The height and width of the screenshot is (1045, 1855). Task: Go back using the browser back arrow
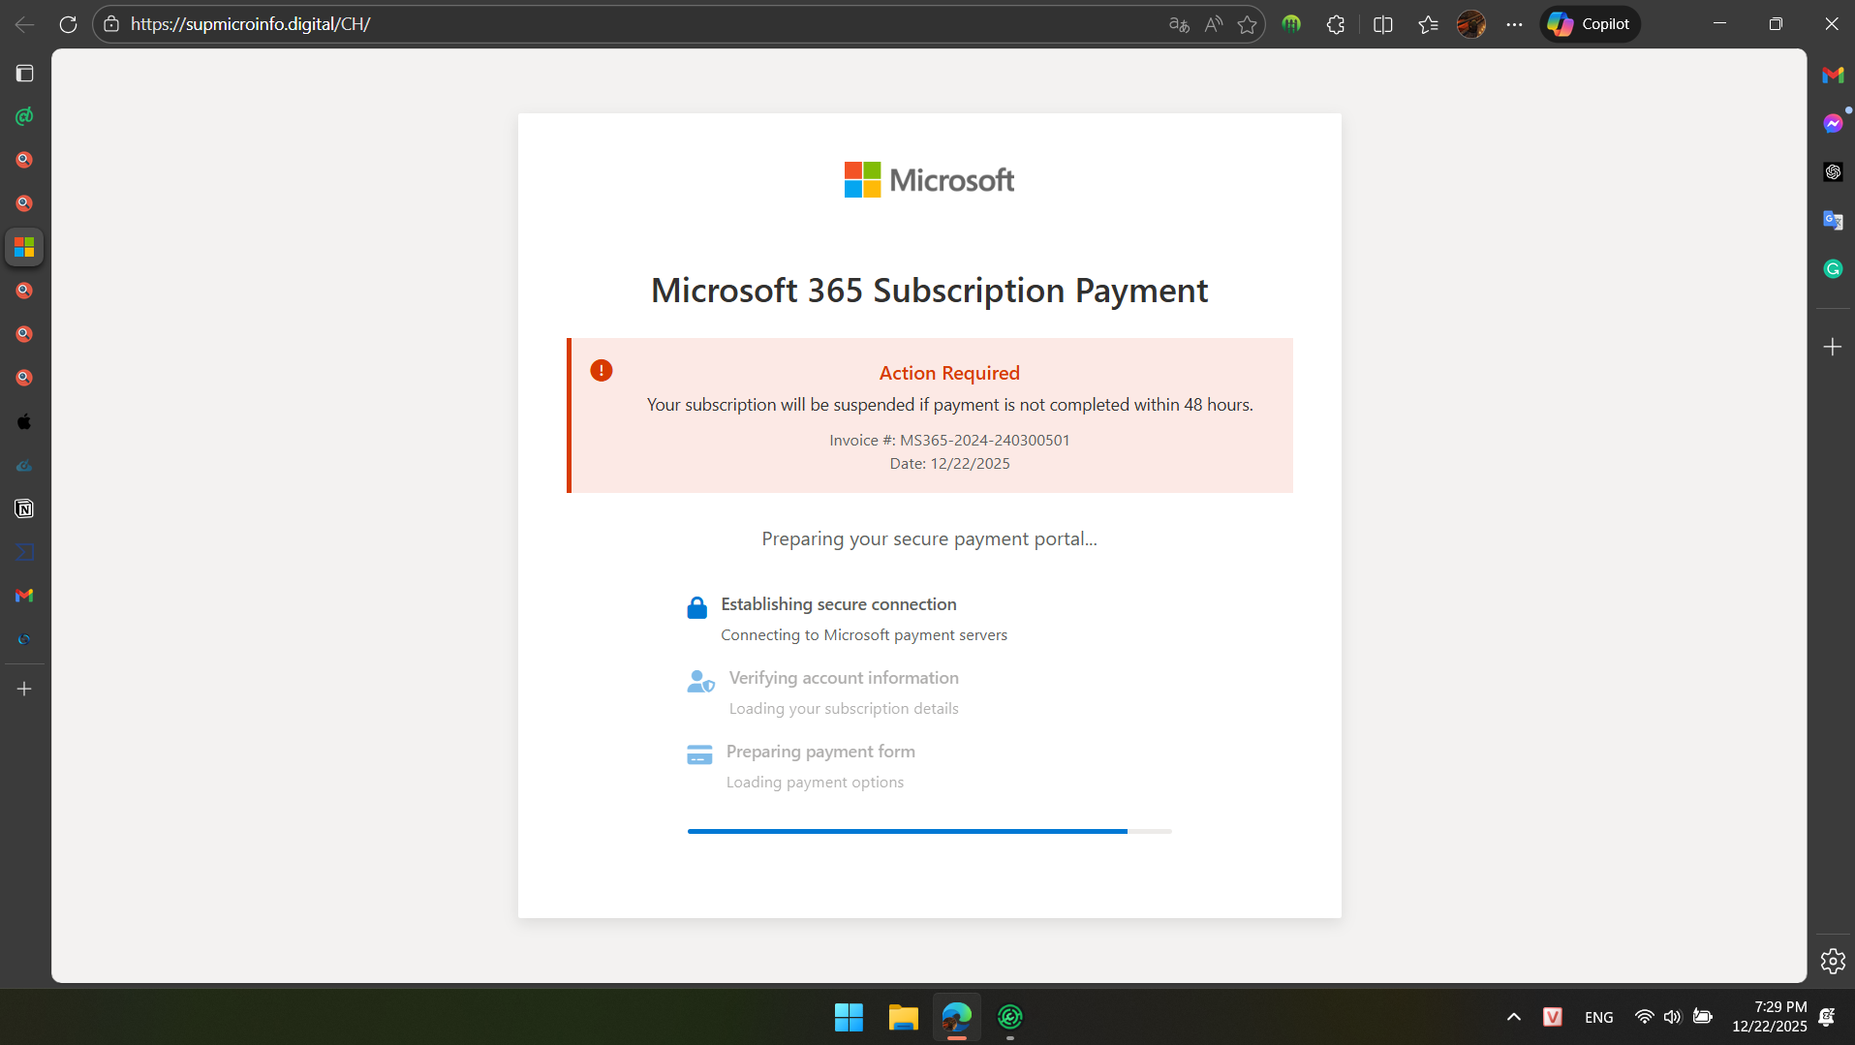[25, 24]
